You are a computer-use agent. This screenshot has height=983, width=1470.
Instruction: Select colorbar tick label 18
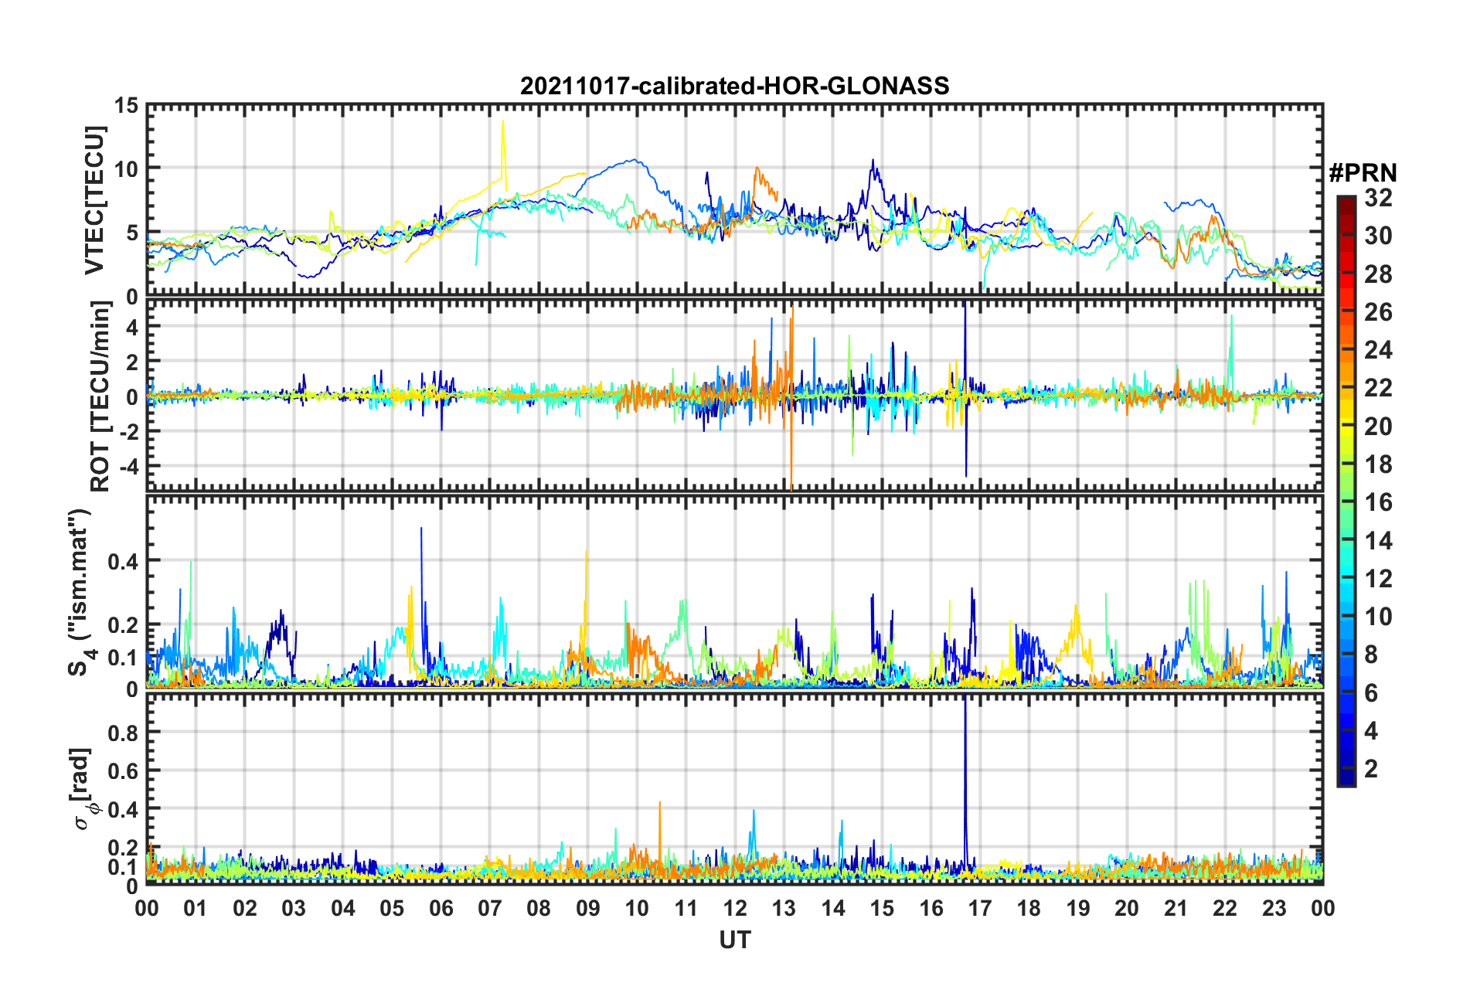click(1378, 464)
